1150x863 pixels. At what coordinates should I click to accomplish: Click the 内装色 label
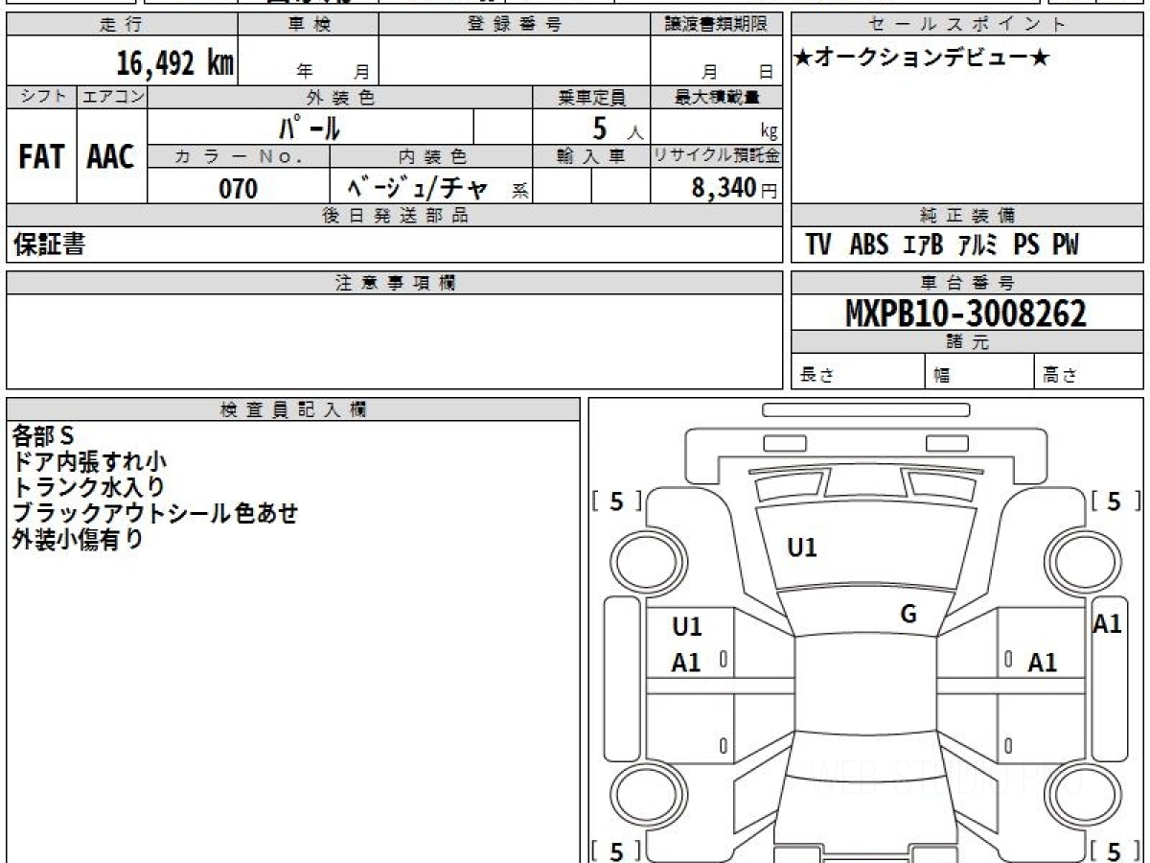coord(432,156)
